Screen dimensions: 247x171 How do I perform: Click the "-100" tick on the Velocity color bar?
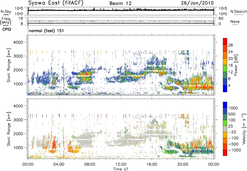point(233,138)
